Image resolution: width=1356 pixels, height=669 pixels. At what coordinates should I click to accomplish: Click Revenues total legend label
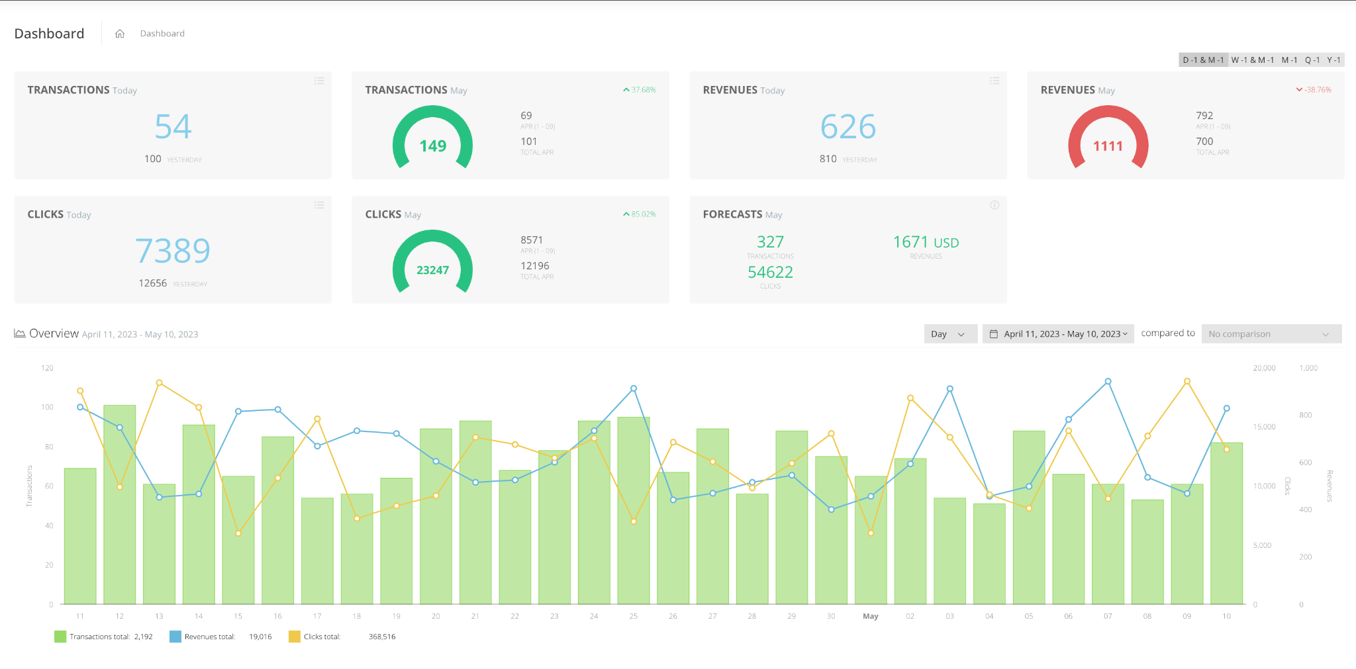[x=210, y=637]
